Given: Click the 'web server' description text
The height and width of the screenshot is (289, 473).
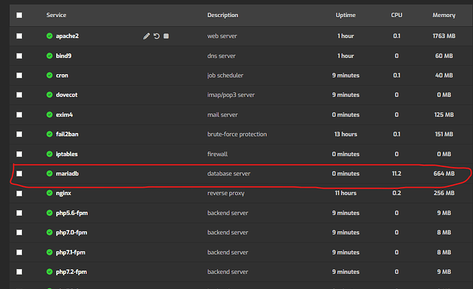Looking at the screenshot, I should 222,36.
